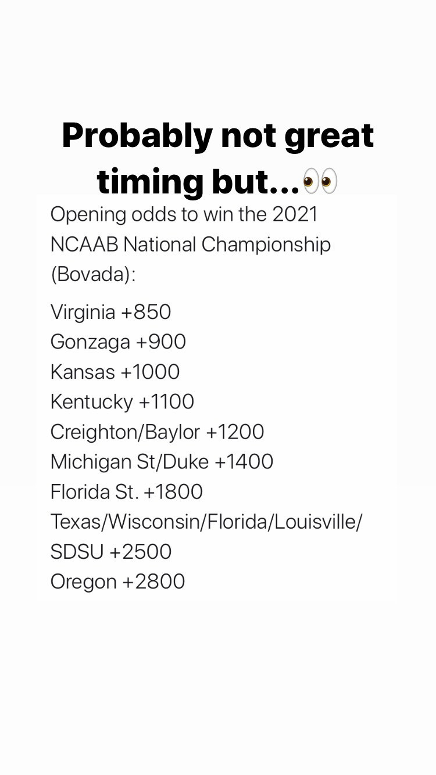The width and height of the screenshot is (436, 775).
Task: Select the 'Florida St. +1800' entry
Action: (x=127, y=492)
